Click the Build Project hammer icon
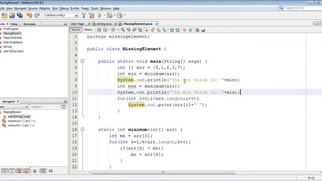 84,16
